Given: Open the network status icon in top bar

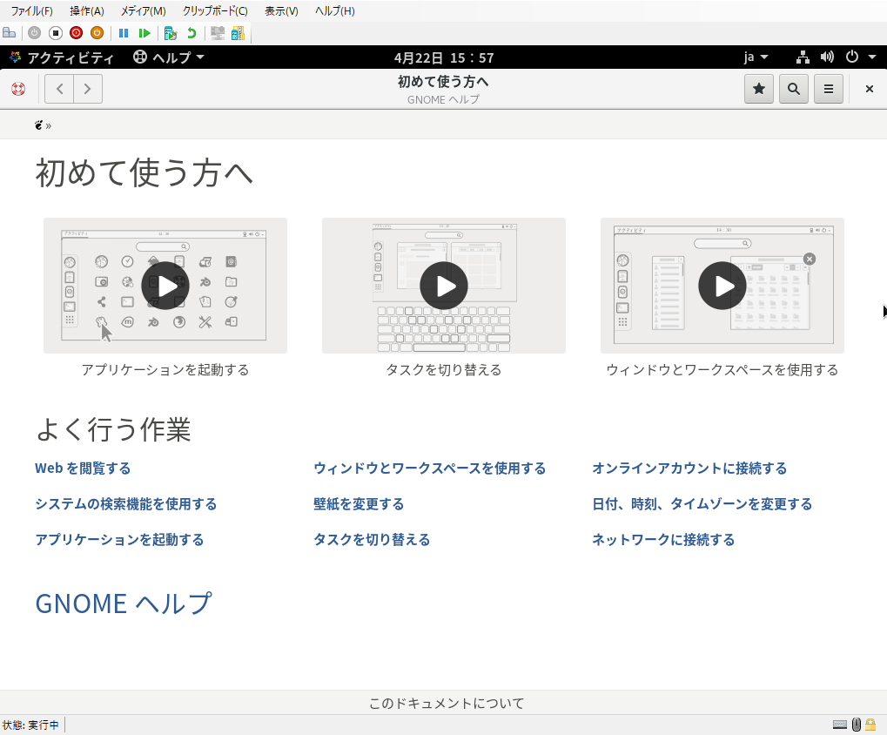Looking at the screenshot, I should [803, 57].
